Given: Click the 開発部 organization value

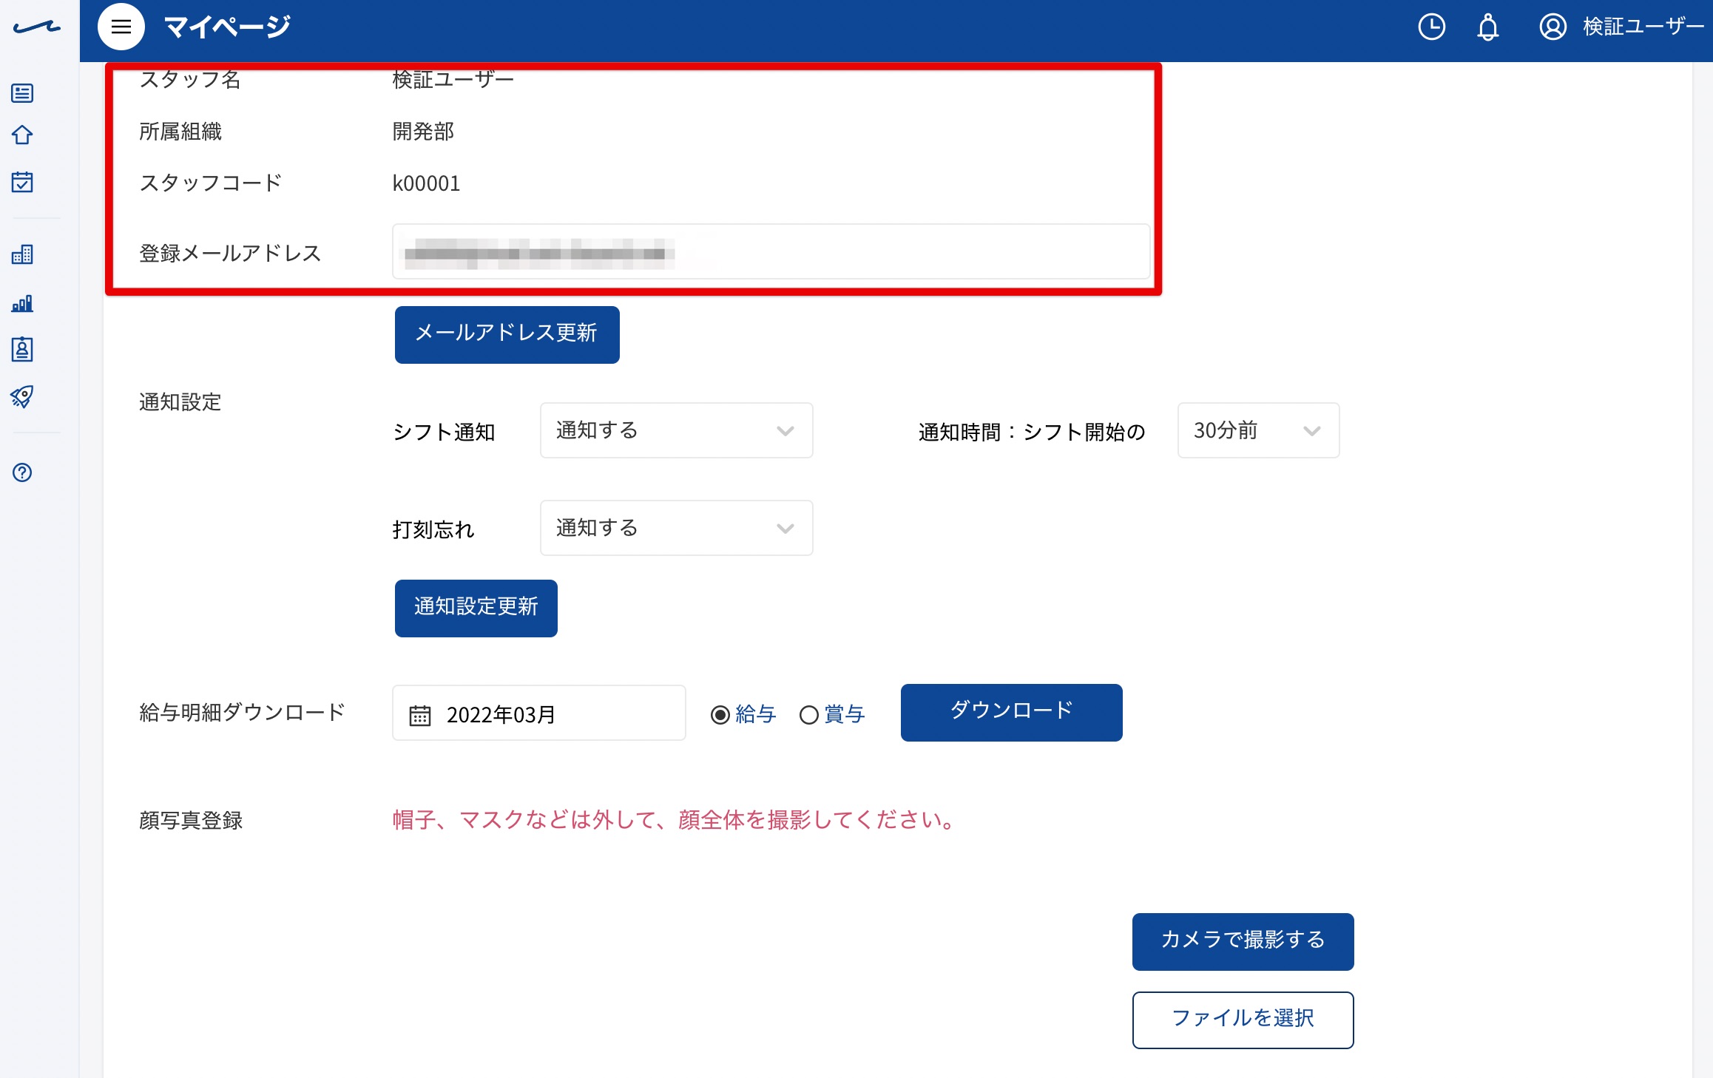Looking at the screenshot, I should tap(423, 132).
